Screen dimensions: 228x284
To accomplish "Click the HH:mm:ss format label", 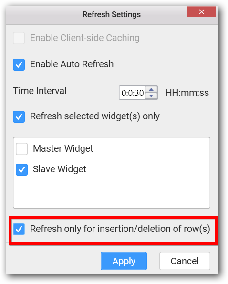I will tap(187, 93).
